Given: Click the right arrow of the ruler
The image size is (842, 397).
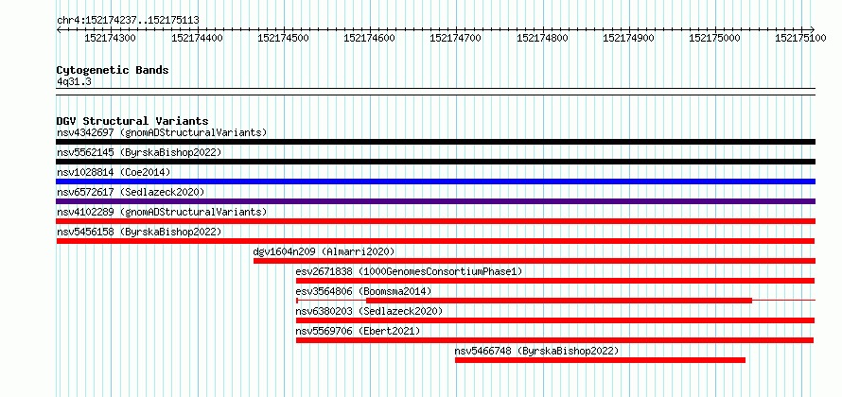Looking at the screenshot, I should point(813,29).
